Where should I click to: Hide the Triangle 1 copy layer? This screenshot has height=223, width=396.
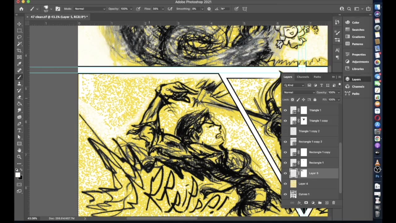[x=285, y=121]
